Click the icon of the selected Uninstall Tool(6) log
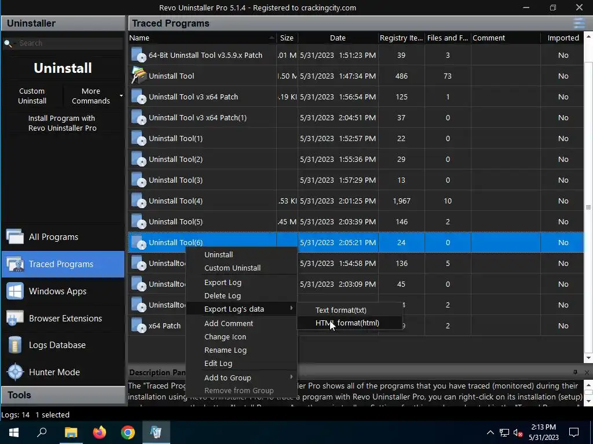 [138, 242]
